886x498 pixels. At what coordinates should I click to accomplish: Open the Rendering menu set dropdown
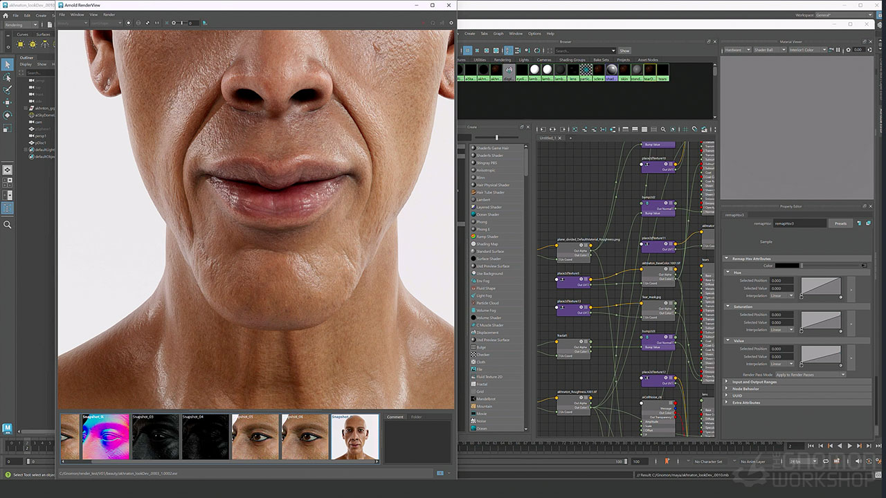pyautogui.click(x=21, y=25)
